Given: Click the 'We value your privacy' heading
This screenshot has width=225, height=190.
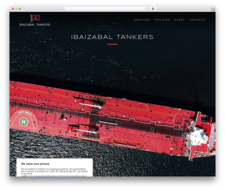Looking at the screenshot, I should [x=35, y=164].
